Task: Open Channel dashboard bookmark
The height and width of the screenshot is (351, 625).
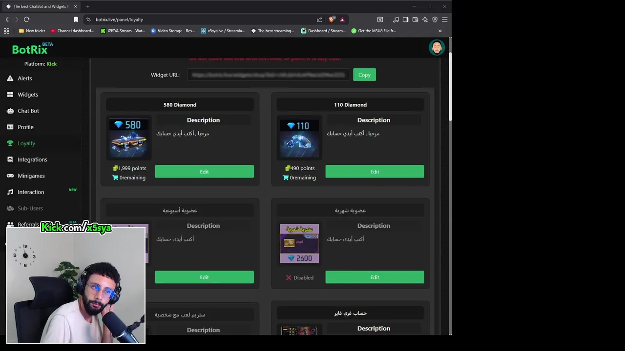Action: [72, 31]
